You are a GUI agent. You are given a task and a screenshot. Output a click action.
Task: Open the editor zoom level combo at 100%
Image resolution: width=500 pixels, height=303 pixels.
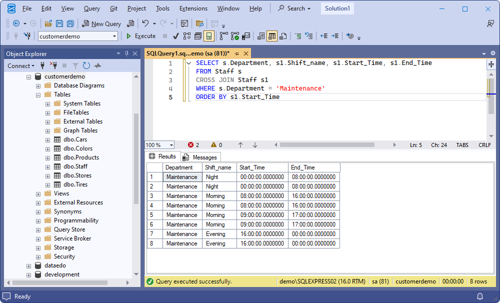click(159, 144)
